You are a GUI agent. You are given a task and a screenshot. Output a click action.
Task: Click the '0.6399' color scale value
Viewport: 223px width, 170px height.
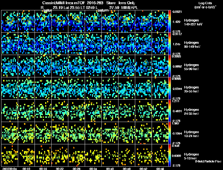tap(176, 156)
